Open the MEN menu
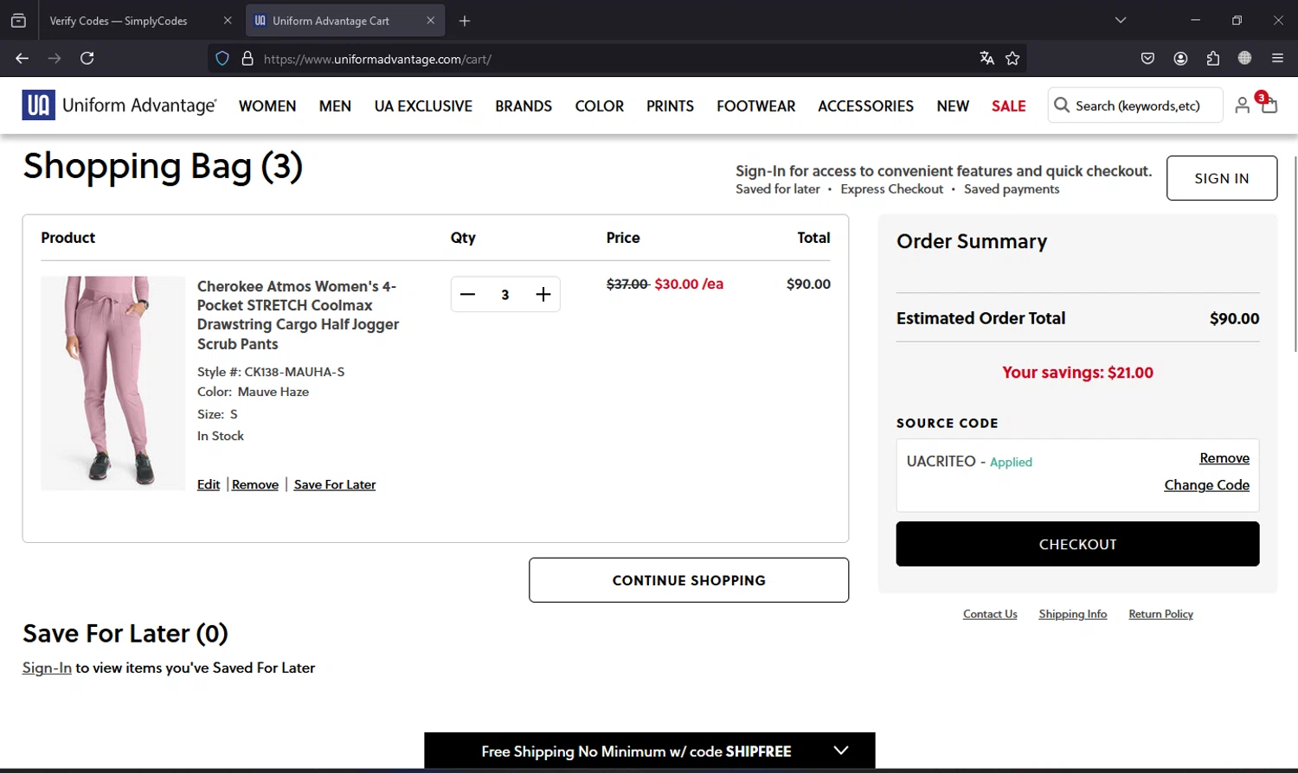The image size is (1298, 773). click(x=335, y=106)
